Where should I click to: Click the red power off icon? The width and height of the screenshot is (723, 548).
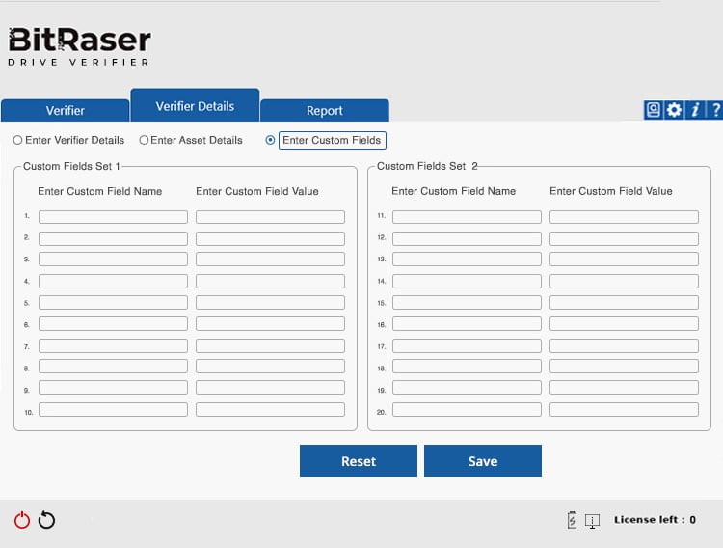21,520
